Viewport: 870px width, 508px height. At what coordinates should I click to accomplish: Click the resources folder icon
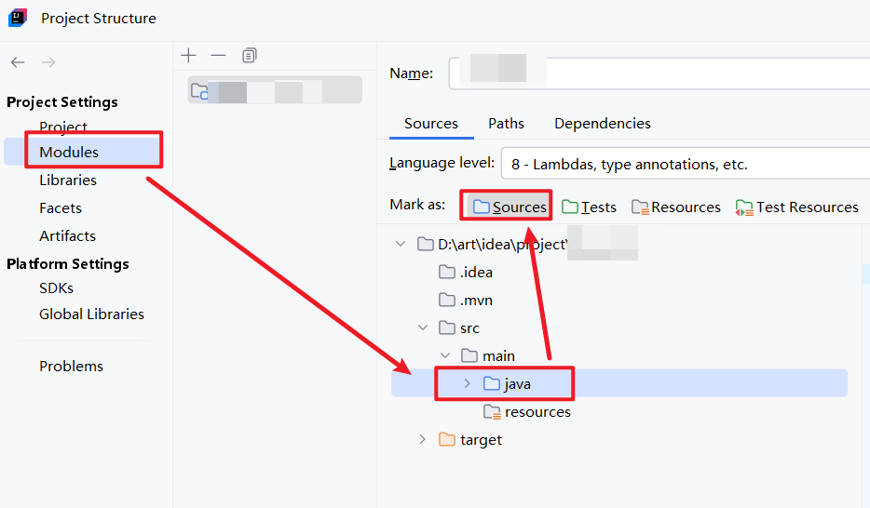pyautogui.click(x=492, y=411)
